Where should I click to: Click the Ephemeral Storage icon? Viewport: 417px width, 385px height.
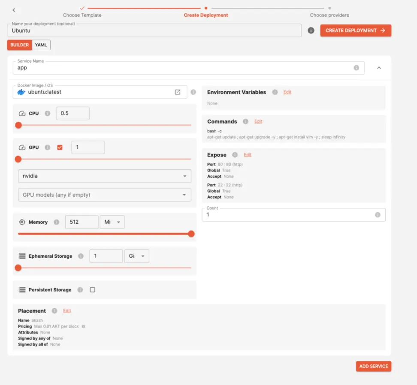(x=22, y=256)
